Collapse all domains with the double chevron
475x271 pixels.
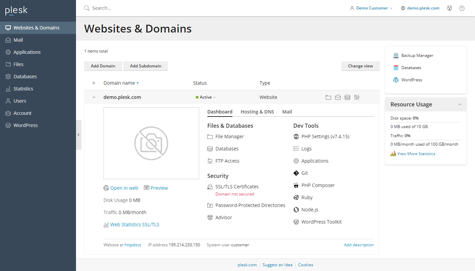(94, 83)
